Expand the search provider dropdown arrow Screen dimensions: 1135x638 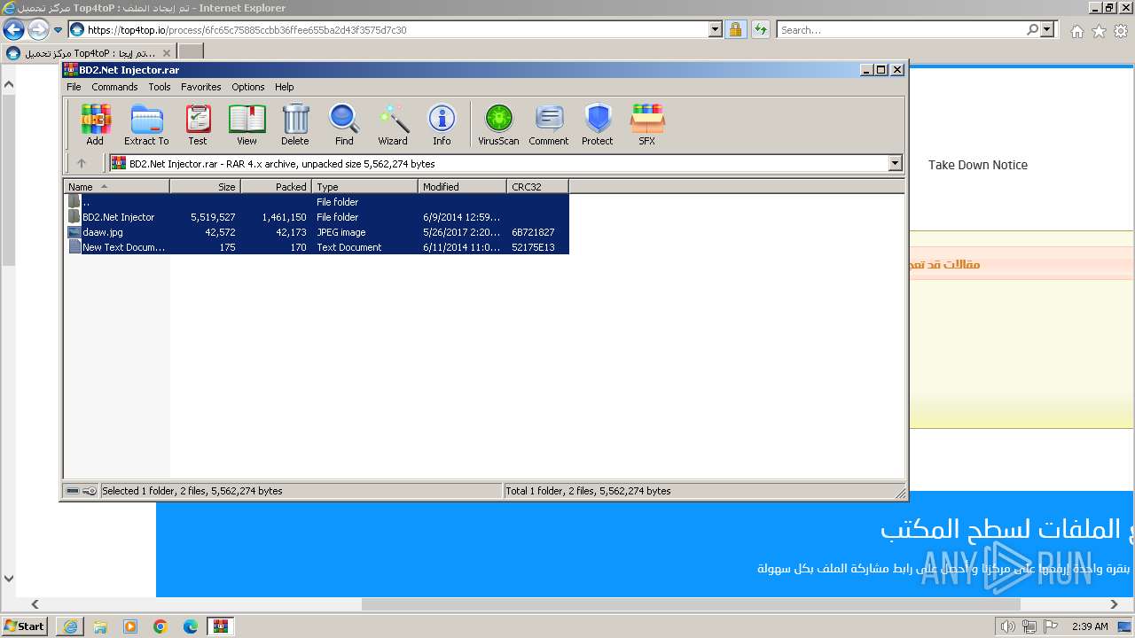[1048, 29]
